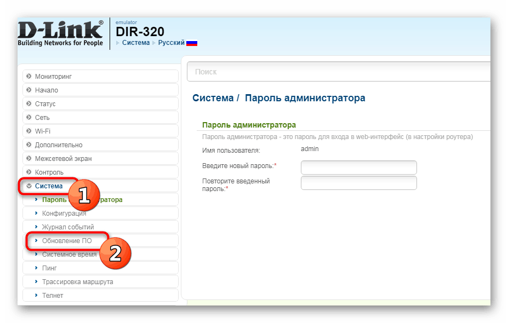Open the Статус menu item
This screenshot has height=323, width=508.
[x=100, y=103]
